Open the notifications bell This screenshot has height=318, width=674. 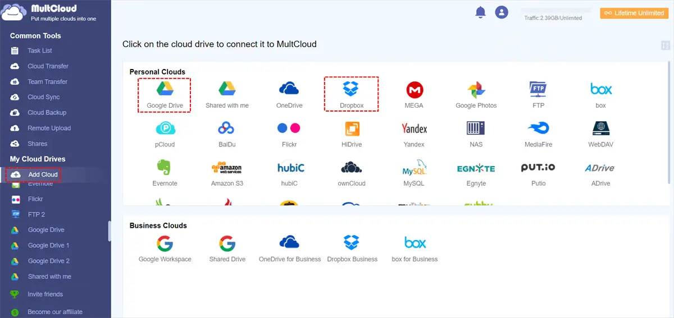tap(480, 12)
